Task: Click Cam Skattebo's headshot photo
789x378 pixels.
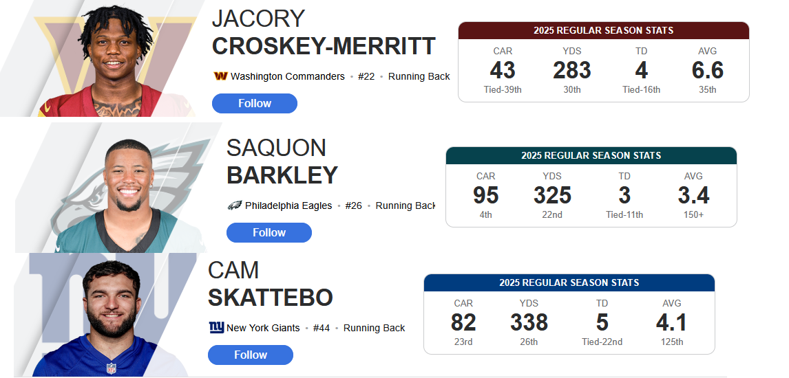Action: click(x=110, y=316)
